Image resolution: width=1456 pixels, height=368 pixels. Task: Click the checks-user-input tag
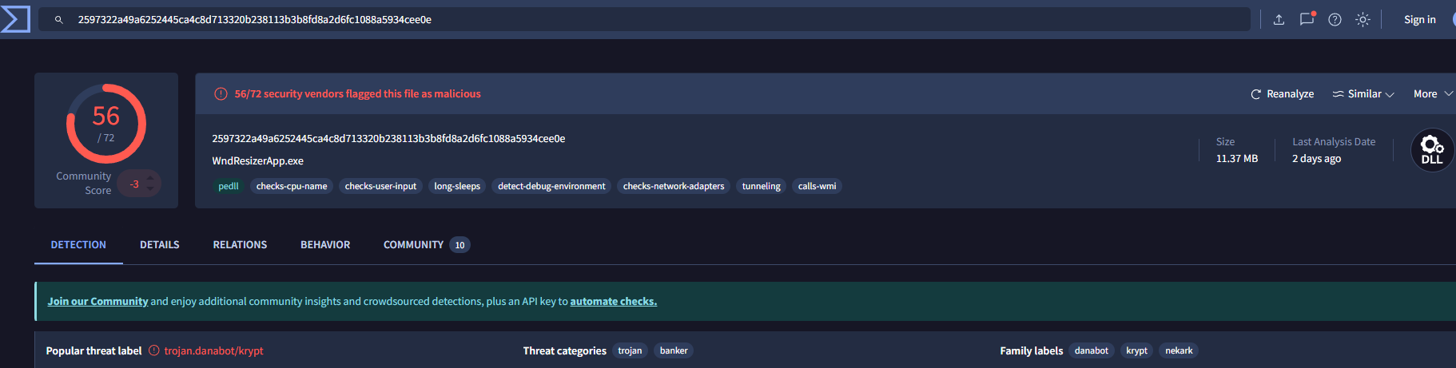point(380,186)
